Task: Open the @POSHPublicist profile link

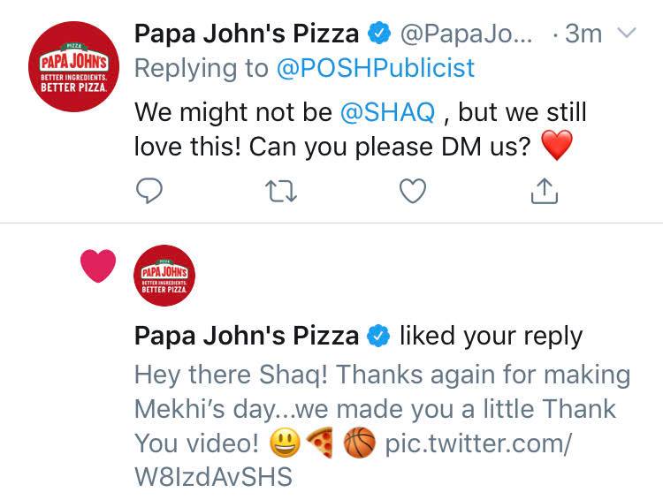Action: (376, 69)
